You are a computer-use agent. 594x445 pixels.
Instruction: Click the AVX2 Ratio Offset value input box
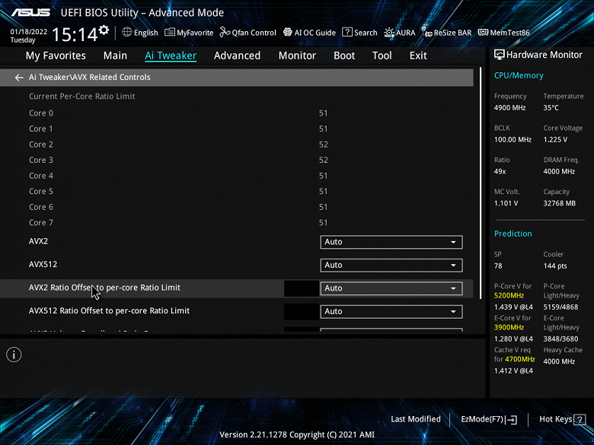(x=301, y=288)
